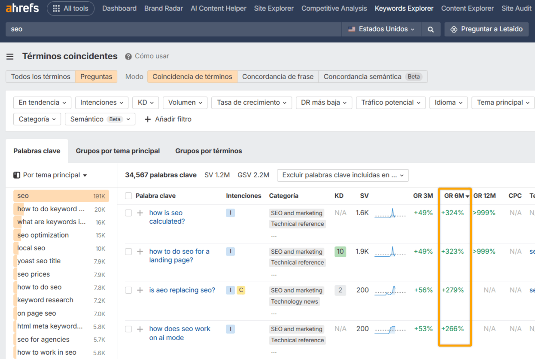This screenshot has height=359, width=535.
Task: Open the Tasa de crecimiento dropdown
Action: [x=252, y=103]
